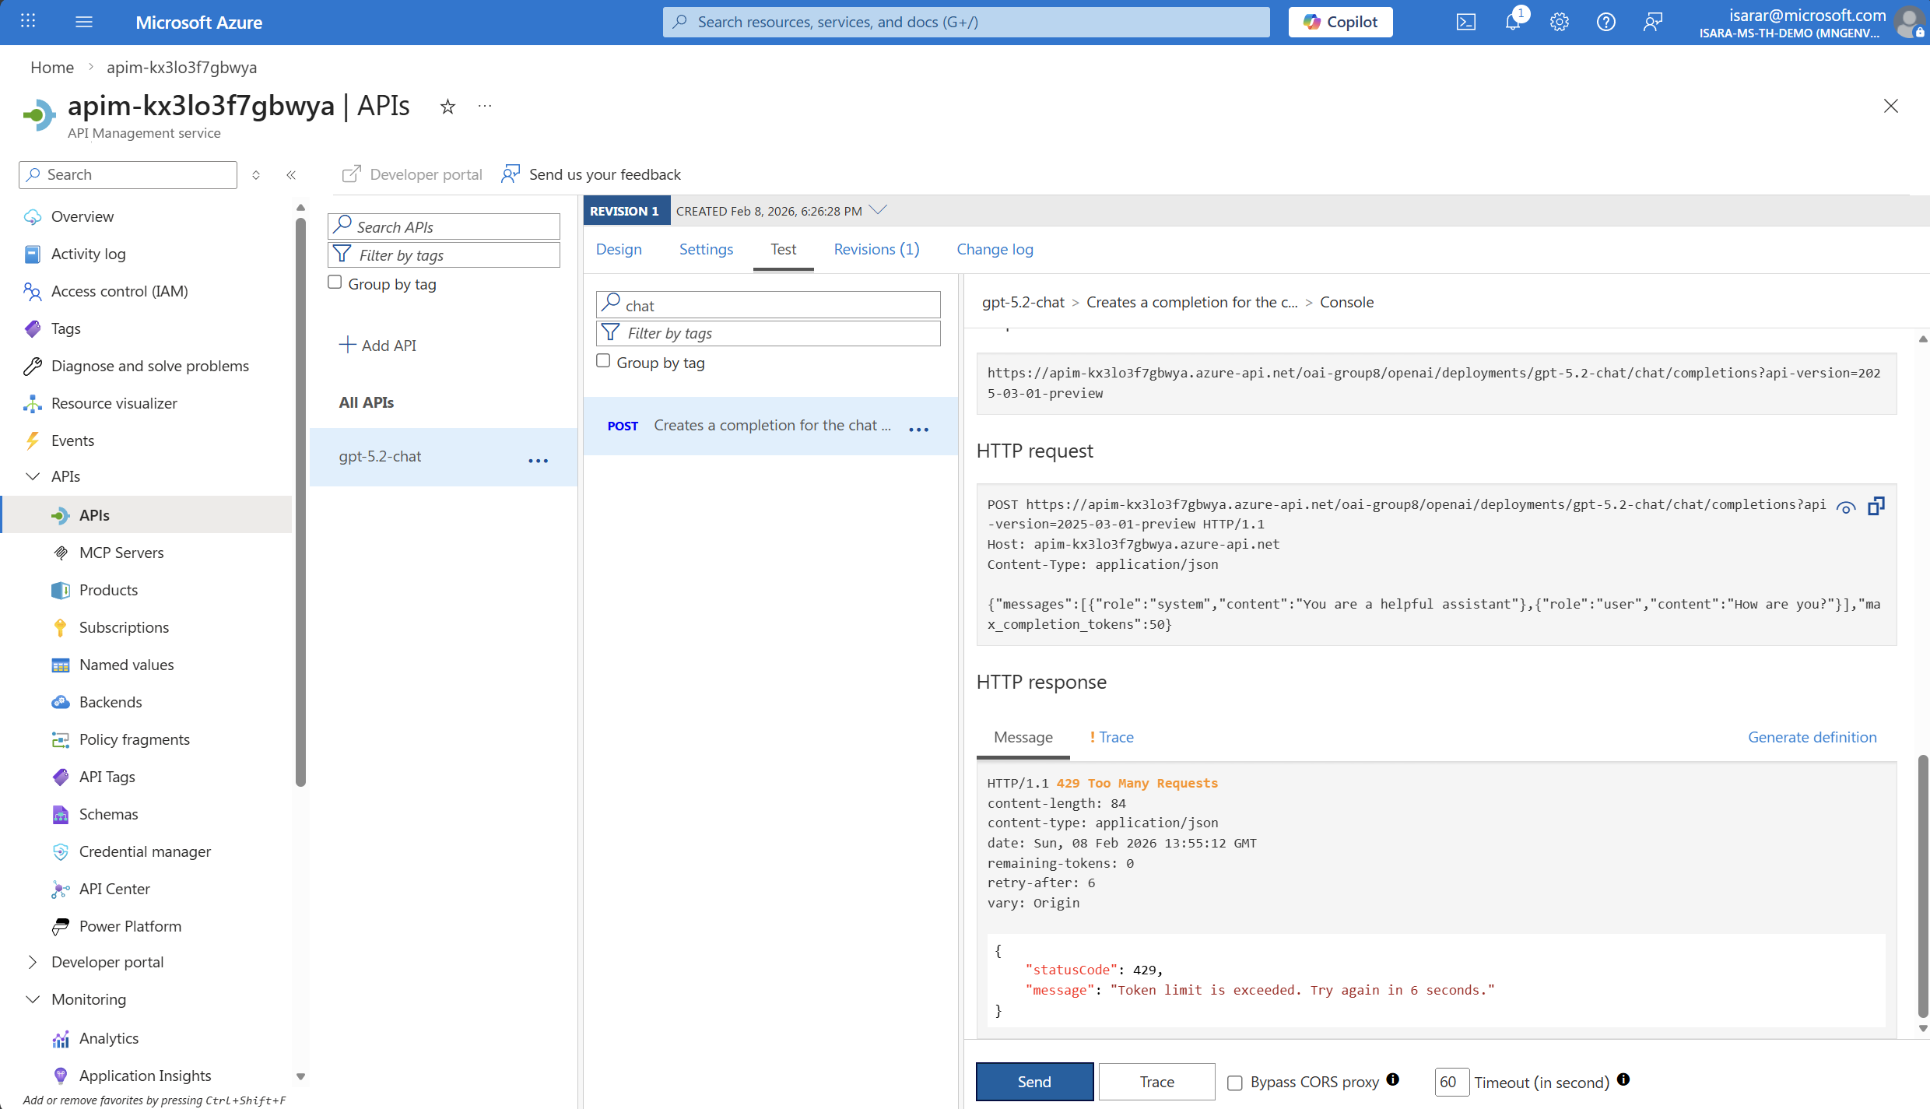The image size is (1930, 1109).
Task: Select the response Message tab
Action: (1023, 737)
